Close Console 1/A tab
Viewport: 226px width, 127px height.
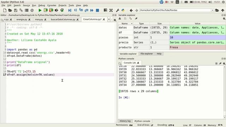[138, 63]
